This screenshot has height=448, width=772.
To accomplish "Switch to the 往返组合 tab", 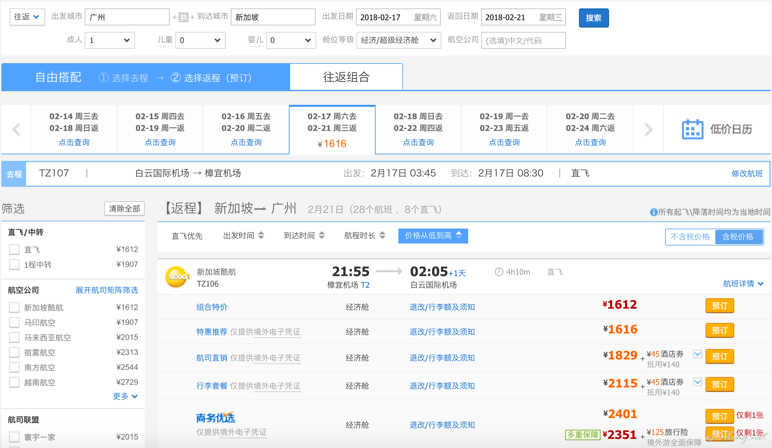I will pos(346,77).
